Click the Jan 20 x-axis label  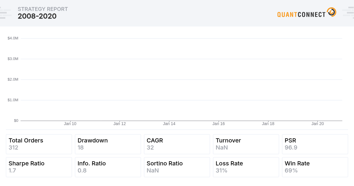tap(317, 124)
